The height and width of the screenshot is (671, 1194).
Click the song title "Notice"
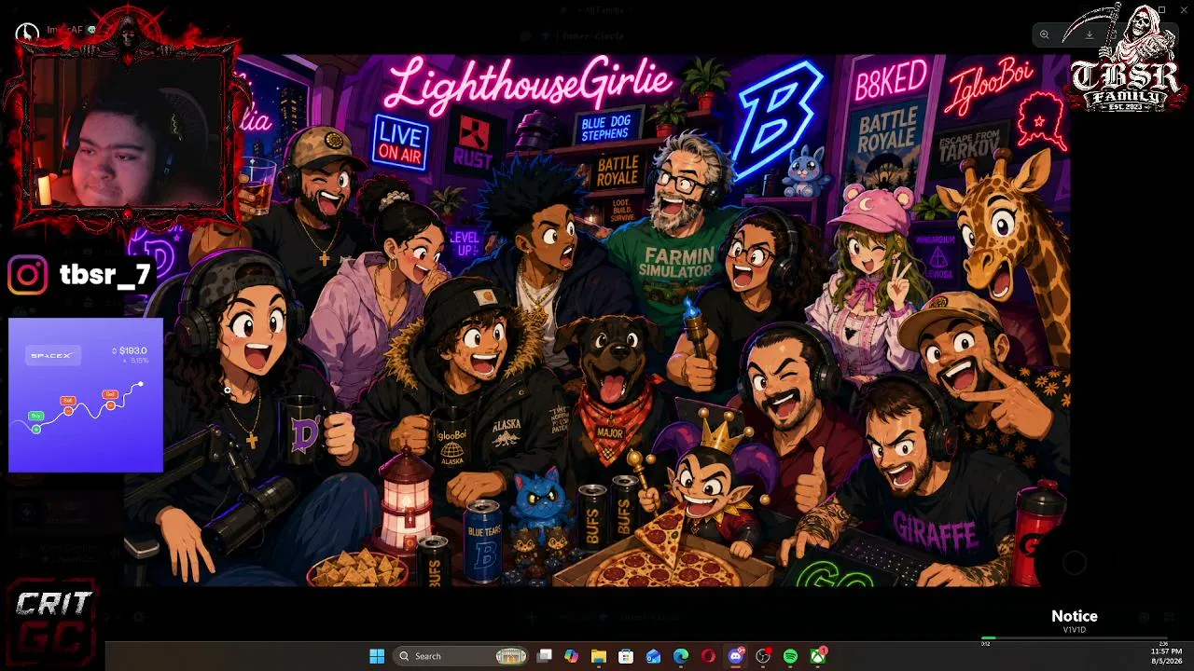click(x=1075, y=616)
